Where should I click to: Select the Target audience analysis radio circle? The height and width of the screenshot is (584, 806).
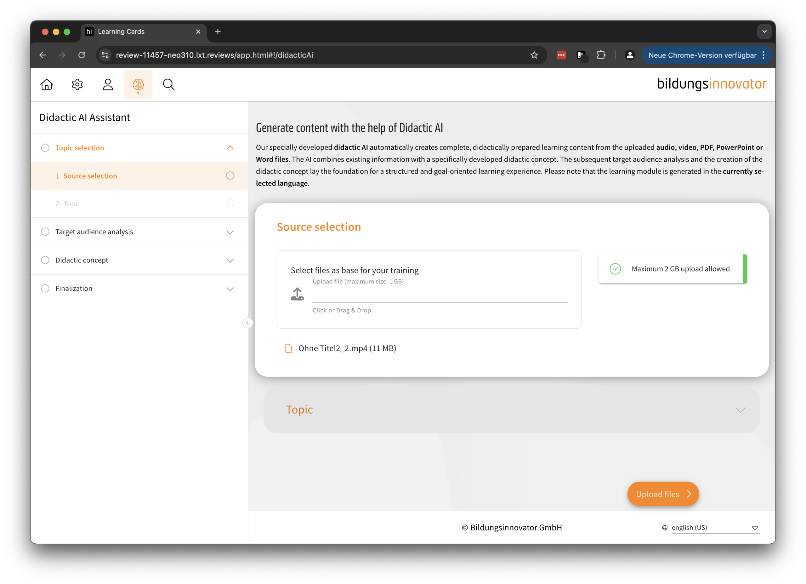(45, 232)
